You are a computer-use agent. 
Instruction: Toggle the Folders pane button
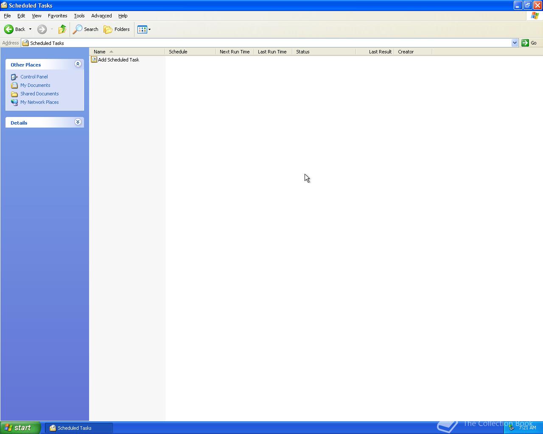(117, 29)
